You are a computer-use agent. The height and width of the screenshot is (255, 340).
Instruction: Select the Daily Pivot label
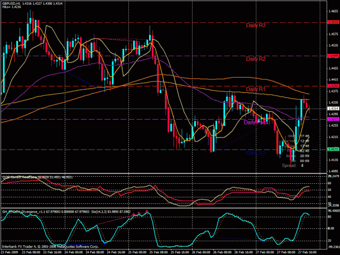[256, 122]
